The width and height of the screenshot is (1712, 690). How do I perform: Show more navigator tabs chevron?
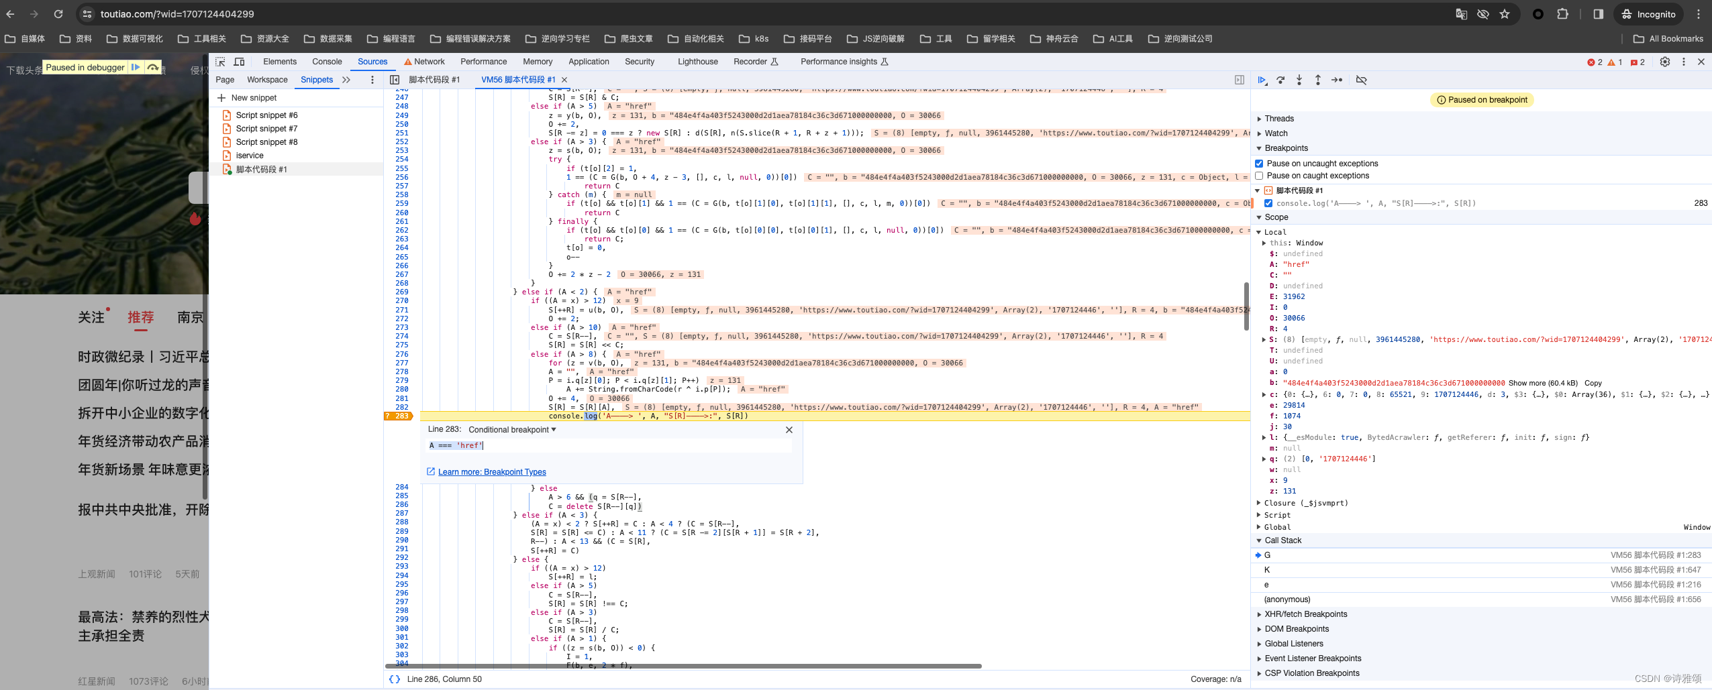coord(346,80)
